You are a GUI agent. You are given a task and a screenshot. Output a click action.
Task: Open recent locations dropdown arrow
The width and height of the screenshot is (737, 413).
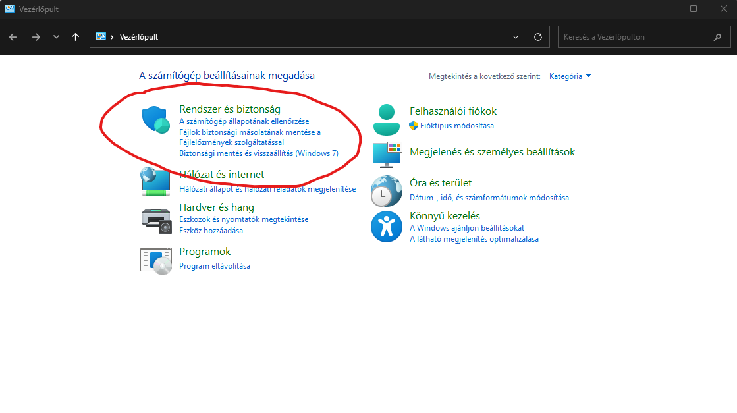tap(56, 37)
